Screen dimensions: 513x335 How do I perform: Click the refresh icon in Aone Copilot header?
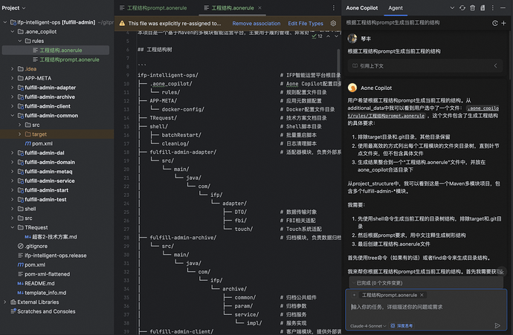462,8
